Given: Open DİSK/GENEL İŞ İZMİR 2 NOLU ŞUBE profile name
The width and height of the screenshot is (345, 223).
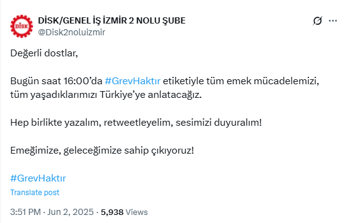Looking at the screenshot, I should [111, 20].
